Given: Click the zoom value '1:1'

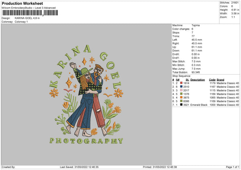Looking at the screenshot, I should click(233, 17).
